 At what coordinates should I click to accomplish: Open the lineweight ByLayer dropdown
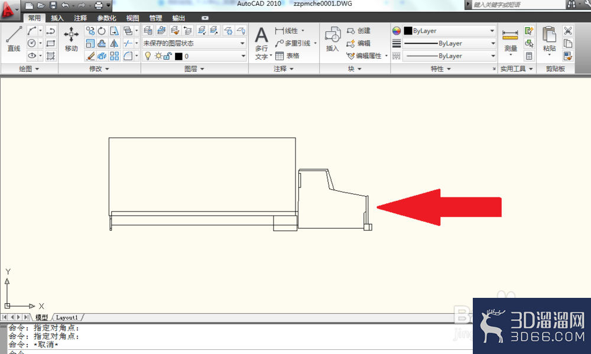click(449, 43)
